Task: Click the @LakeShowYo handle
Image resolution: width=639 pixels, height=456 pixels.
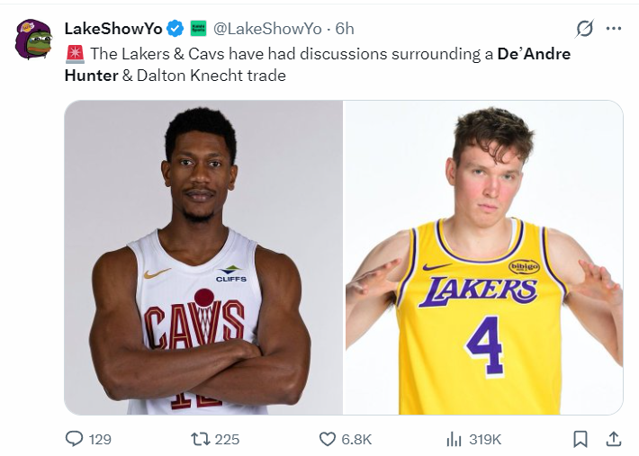Action: (267, 29)
